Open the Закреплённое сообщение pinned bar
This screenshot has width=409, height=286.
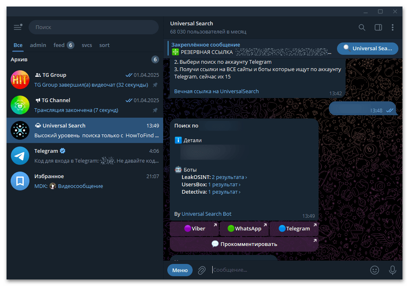click(250, 49)
